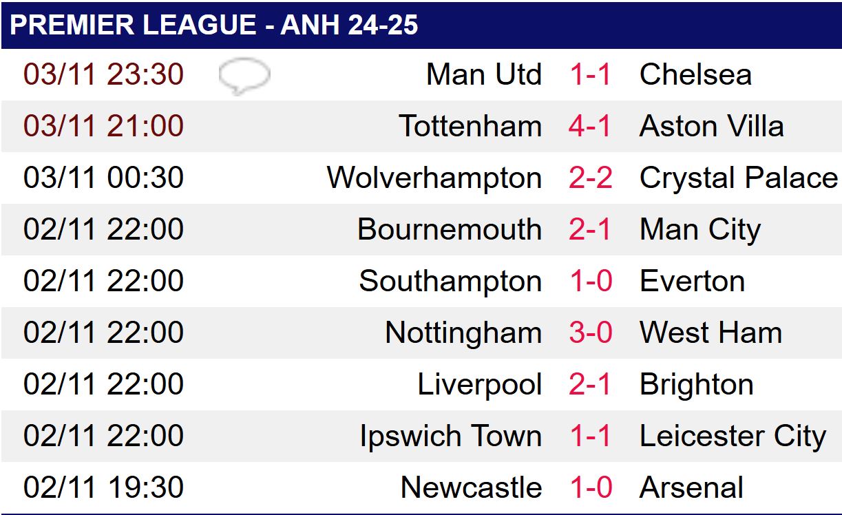This screenshot has height=515, width=842.
Task: Select Bournemouth team name
Action: click(x=450, y=229)
